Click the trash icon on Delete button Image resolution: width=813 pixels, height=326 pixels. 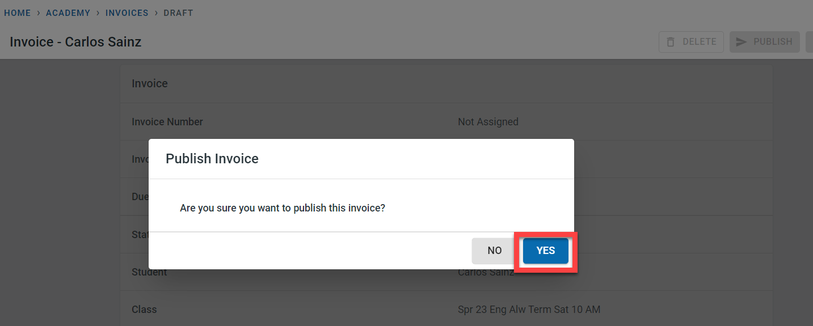tap(671, 42)
